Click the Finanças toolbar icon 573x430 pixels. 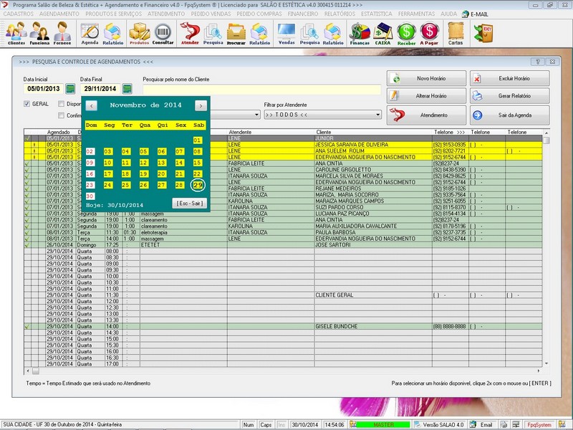click(x=360, y=32)
